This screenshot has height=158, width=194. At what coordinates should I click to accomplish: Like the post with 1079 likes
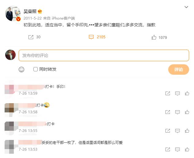pos(154,37)
